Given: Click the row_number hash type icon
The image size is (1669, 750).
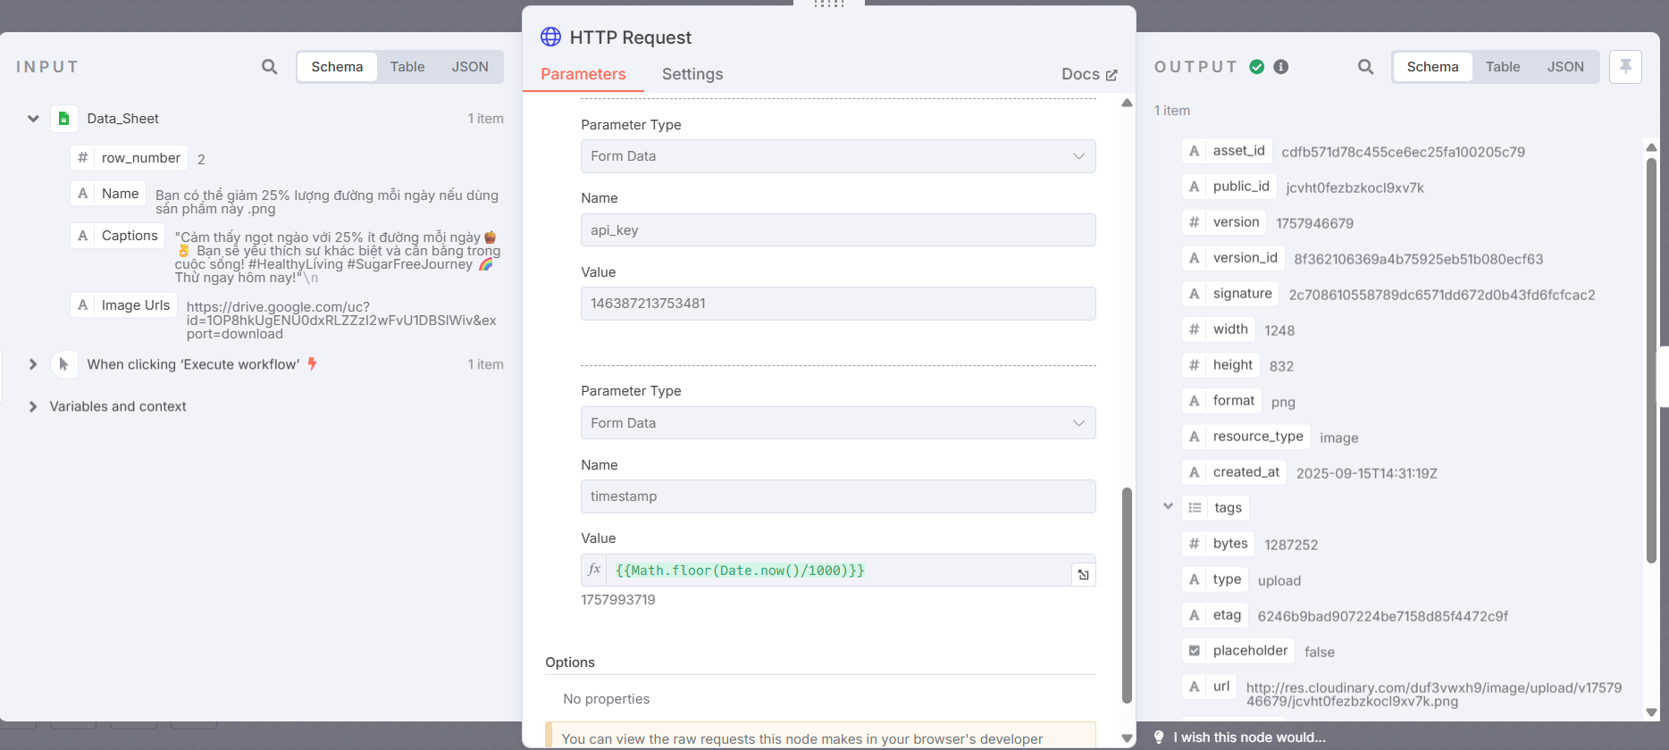Looking at the screenshot, I should (82, 158).
